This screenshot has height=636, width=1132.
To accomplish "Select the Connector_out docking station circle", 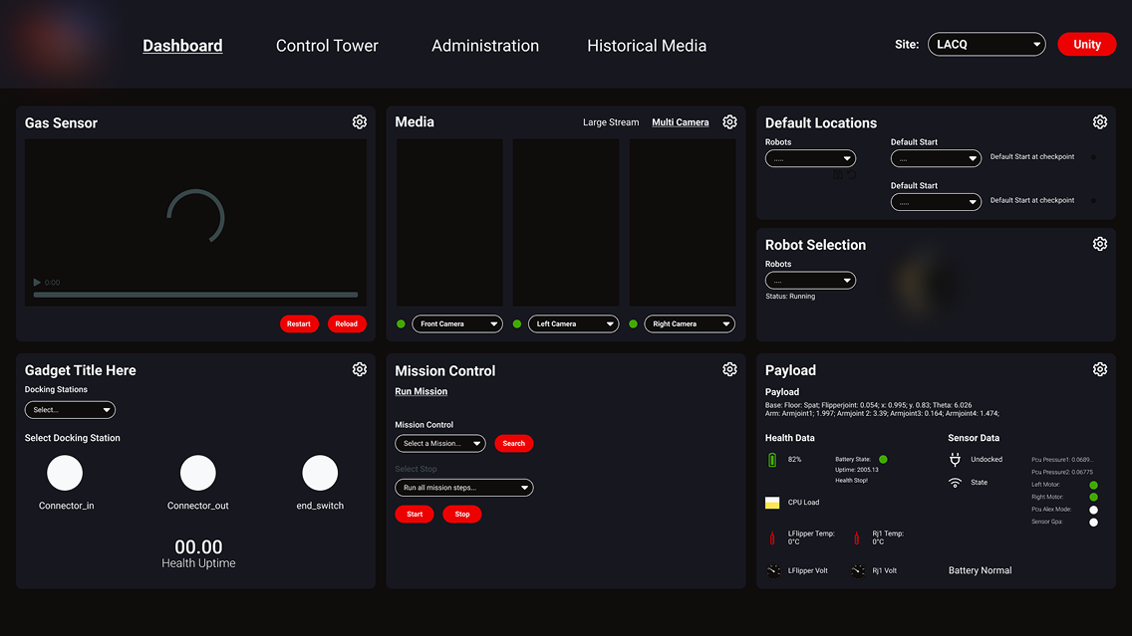I will (198, 473).
